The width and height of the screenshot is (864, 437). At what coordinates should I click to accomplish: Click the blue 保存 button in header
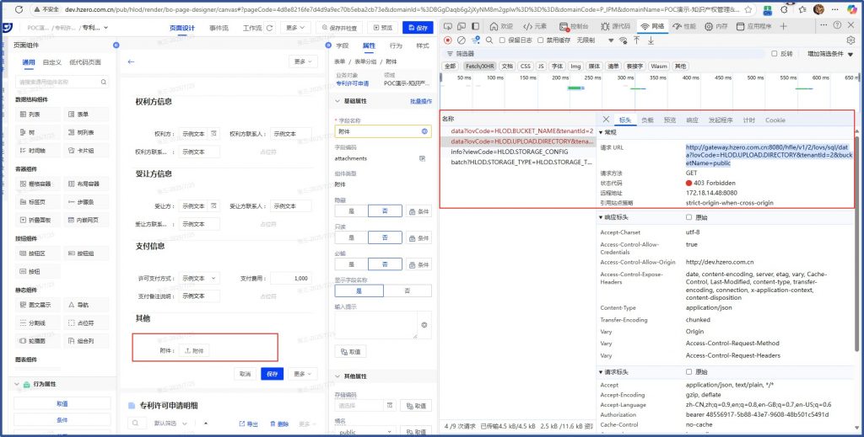coord(418,28)
